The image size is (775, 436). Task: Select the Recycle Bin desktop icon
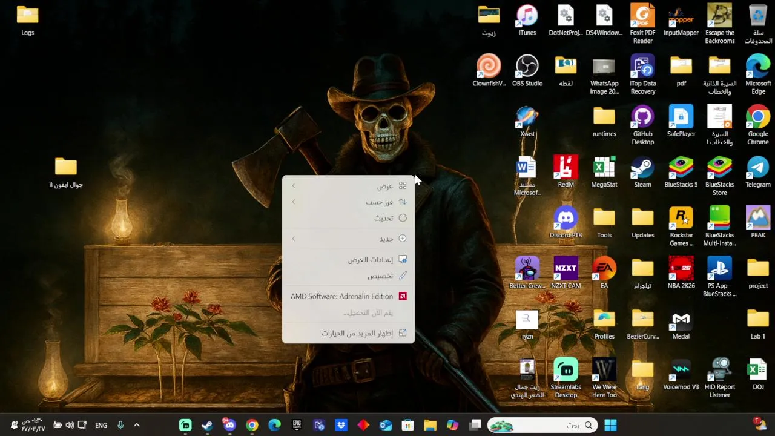(758, 24)
